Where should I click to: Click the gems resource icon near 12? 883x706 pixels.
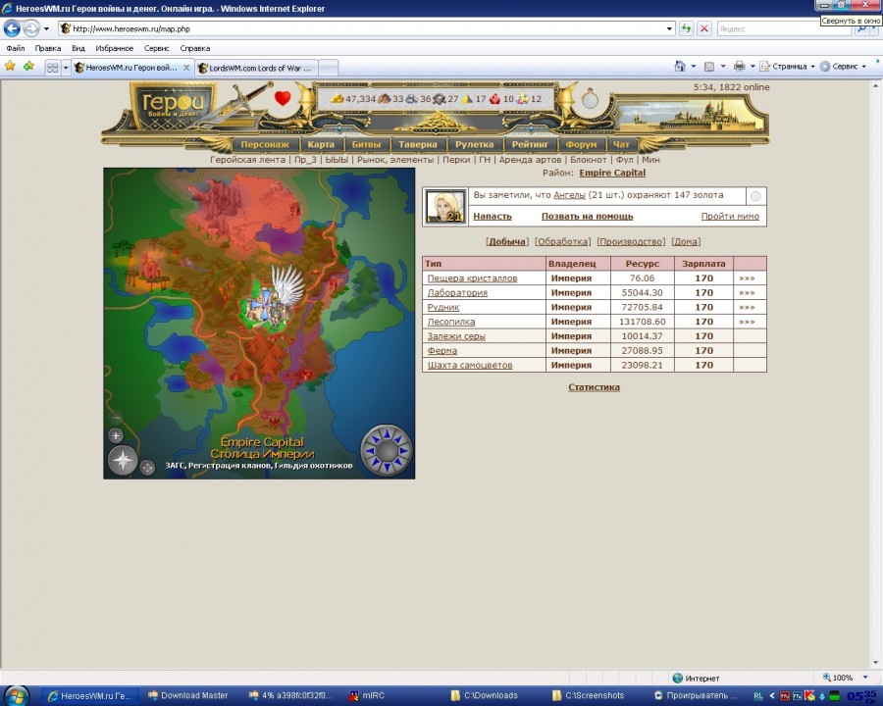tap(523, 99)
